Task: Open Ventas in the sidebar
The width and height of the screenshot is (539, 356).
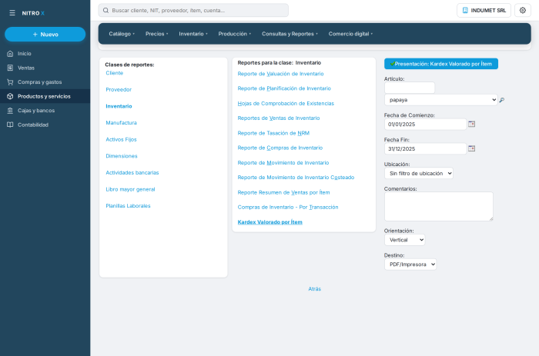Action: (x=45, y=68)
